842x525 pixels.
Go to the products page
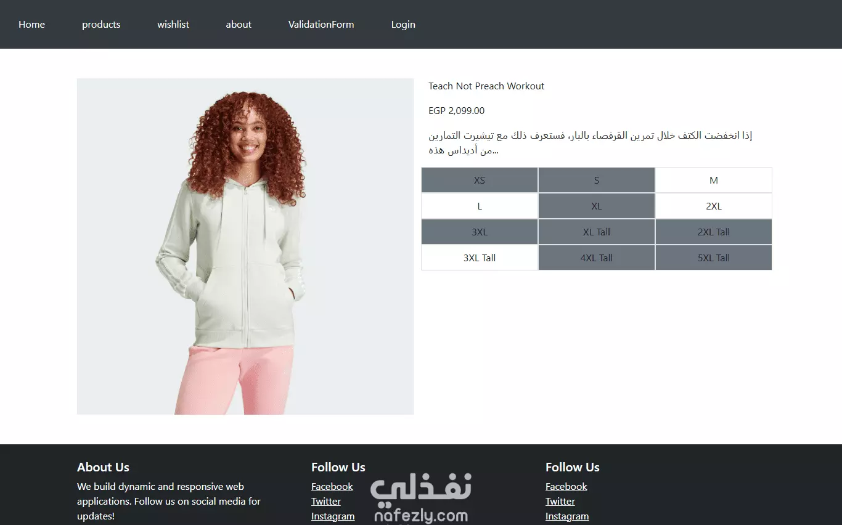click(101, 25)
